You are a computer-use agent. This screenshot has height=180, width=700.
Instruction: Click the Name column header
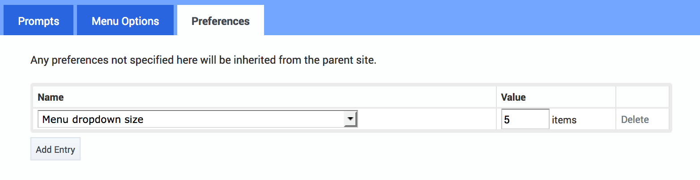coord(51,97)
